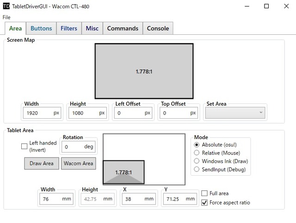296x223 pixels.
Task: Expand the Set Area dropdown
Action: 235,113
